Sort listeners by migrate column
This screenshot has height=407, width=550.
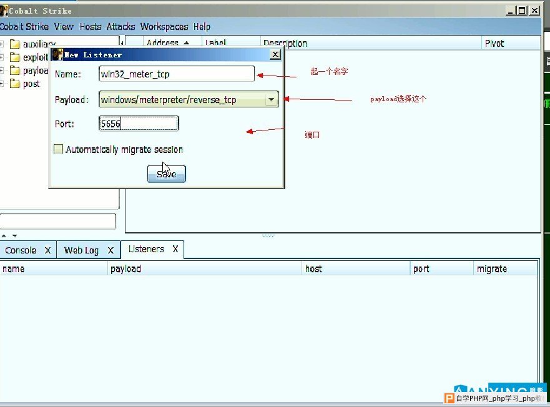click(506, 269)
